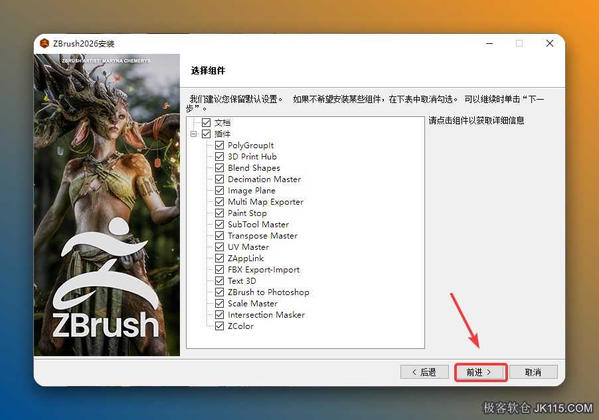Toggle the SubTool Master checkbox
The image size is (599, 420).
(219, 225)
